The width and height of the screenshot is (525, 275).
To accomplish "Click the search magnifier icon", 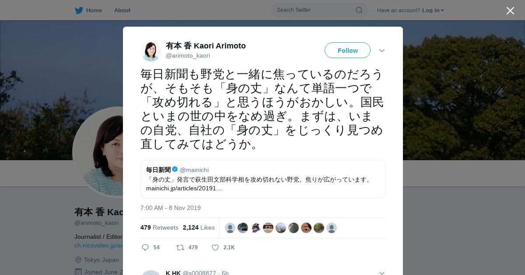I will pyautogui.click(x=359, y=10).
